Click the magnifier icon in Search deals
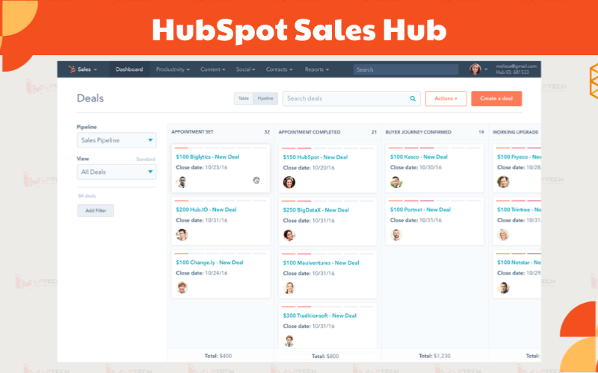 coord(413,98)
